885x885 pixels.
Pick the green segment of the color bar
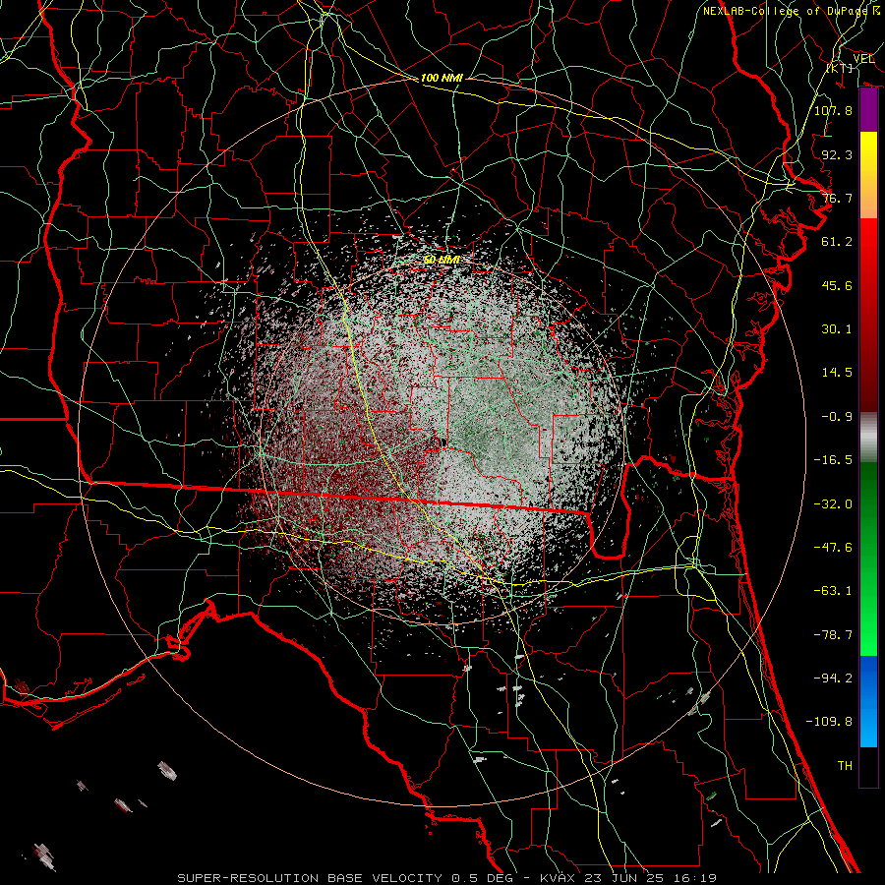tap(868, 559)
